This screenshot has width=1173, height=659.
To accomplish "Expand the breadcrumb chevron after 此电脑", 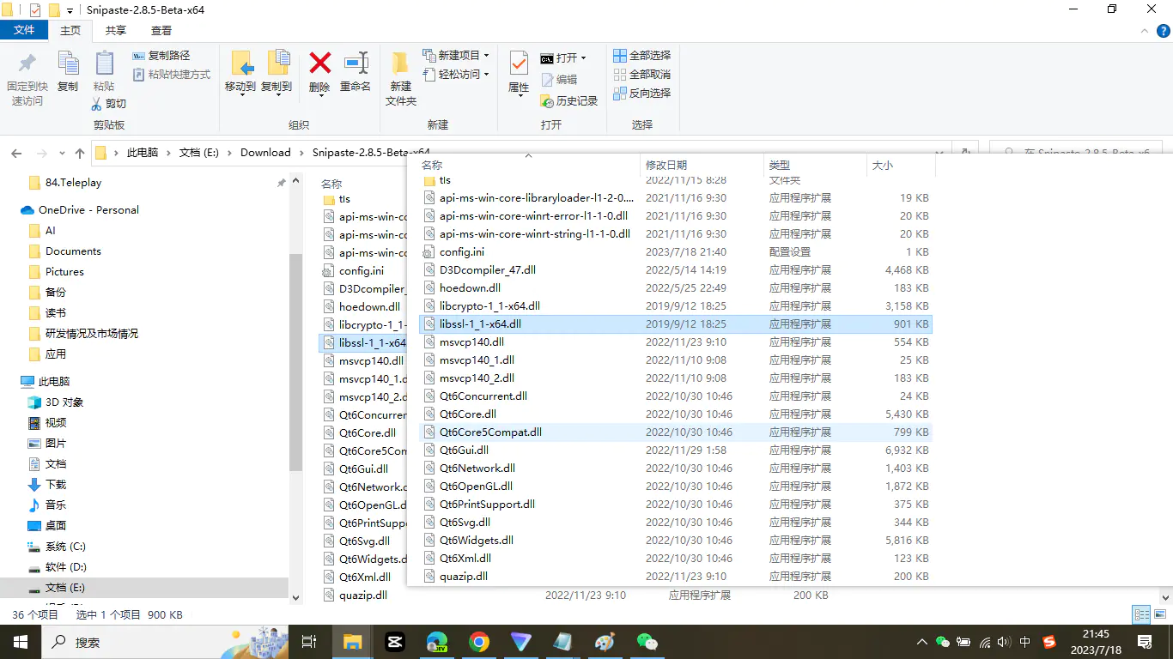I will [169, 153].
